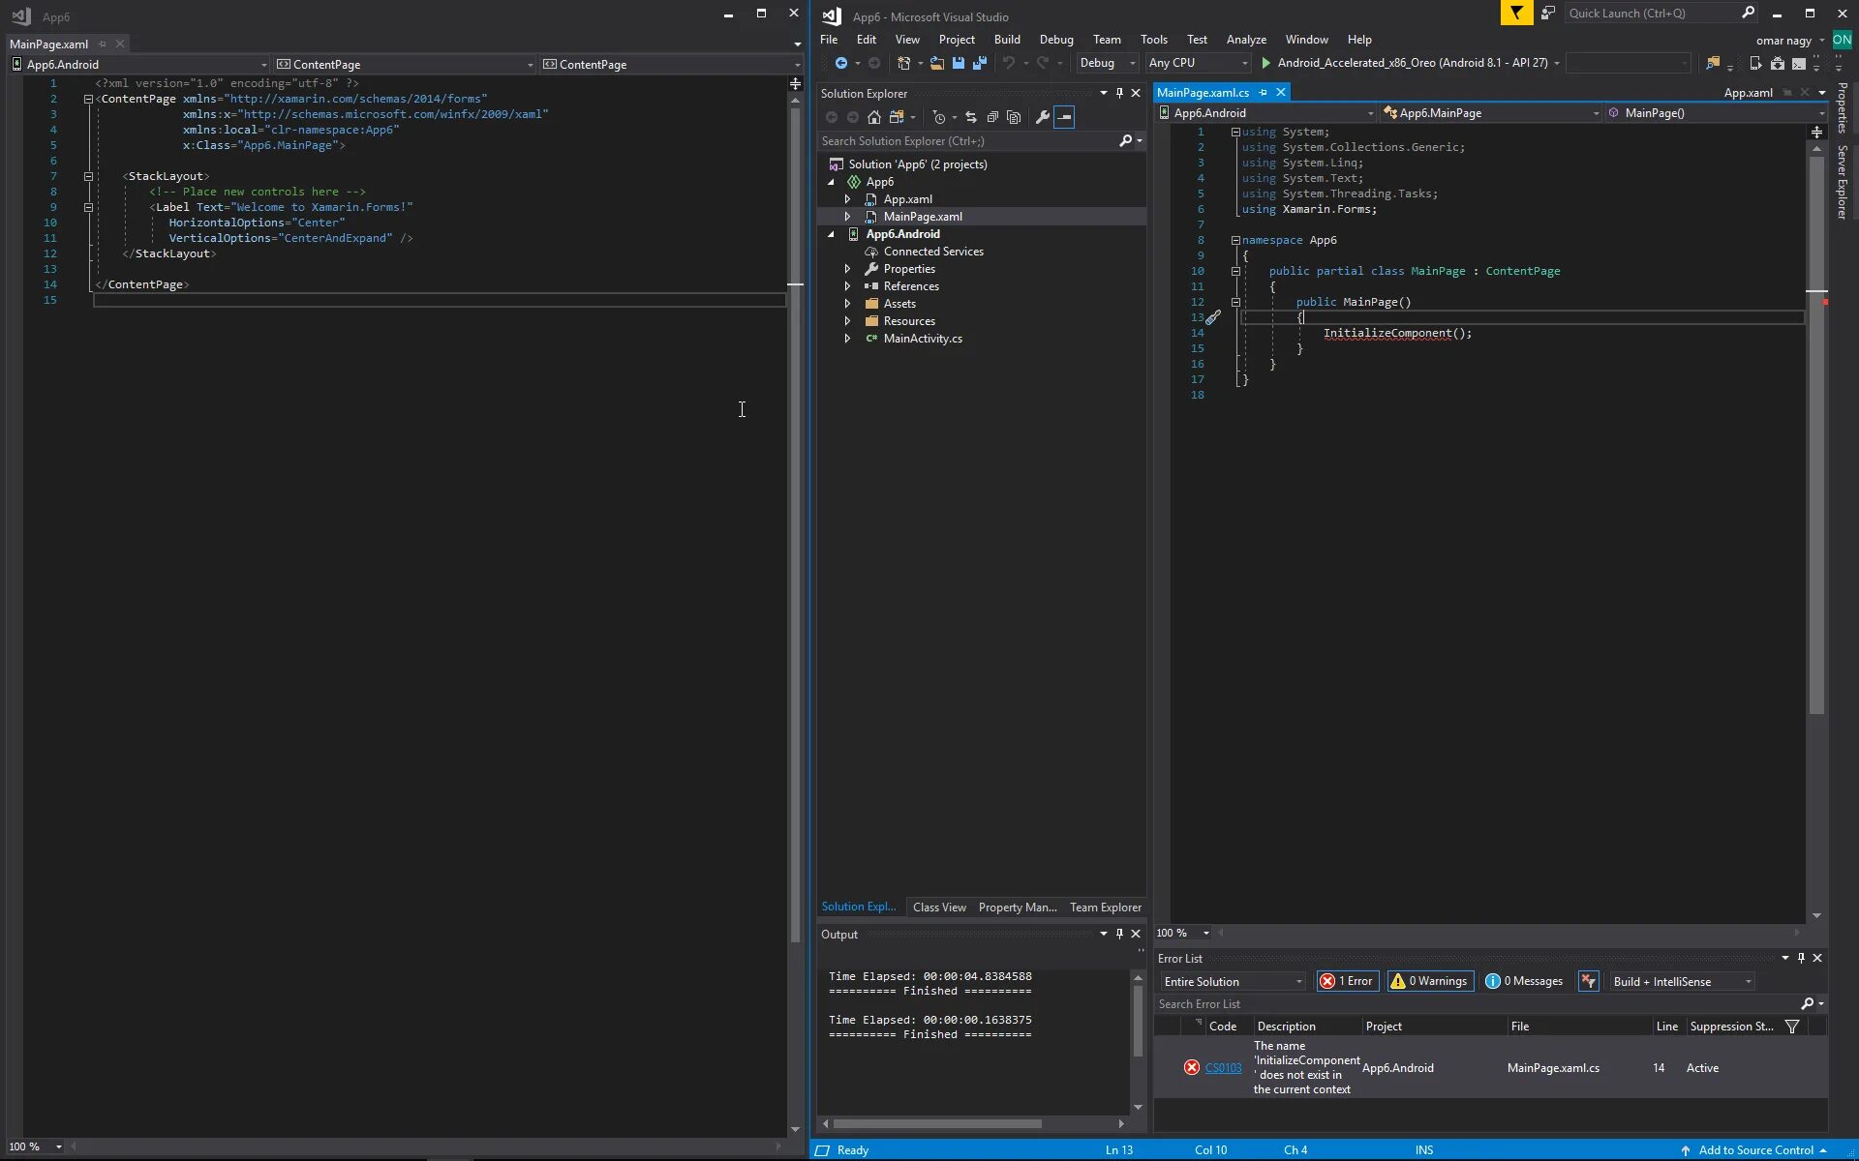Switch to the Team Explorer tab

pos(1106,907)
